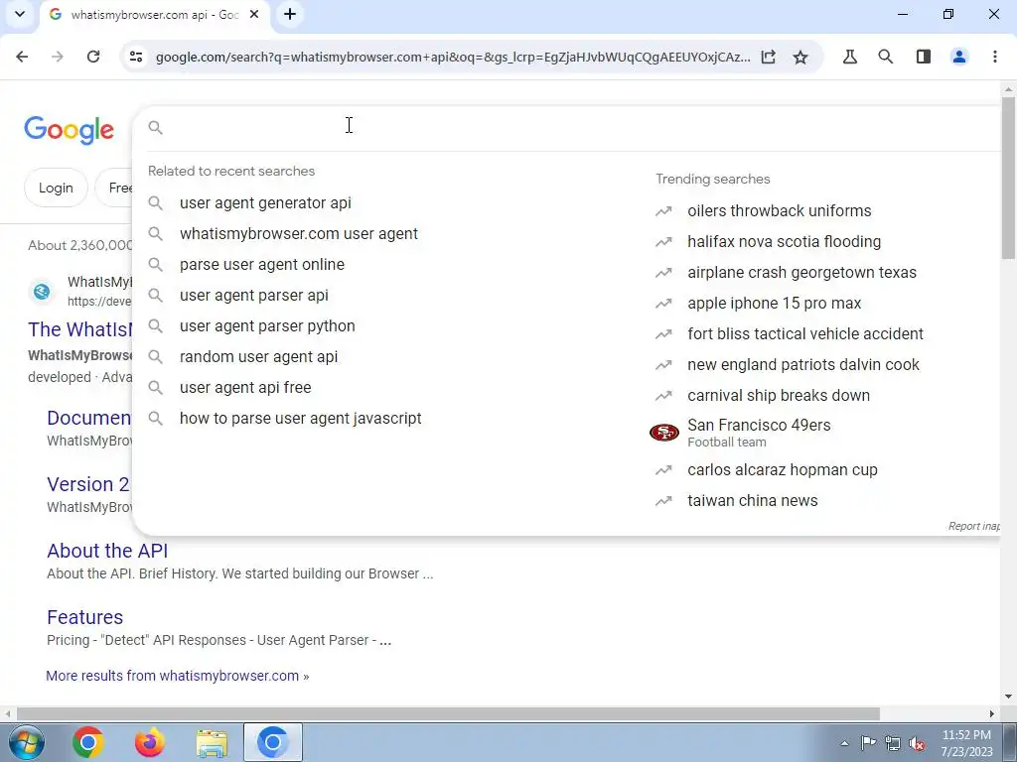
Task: Open the About the API result link
Action: 107,551
